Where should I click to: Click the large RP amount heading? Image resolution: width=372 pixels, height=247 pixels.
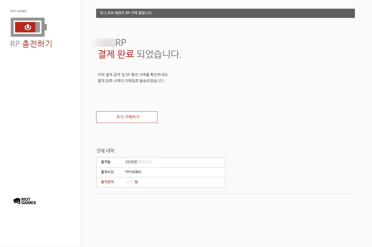[x=121, y=43]
